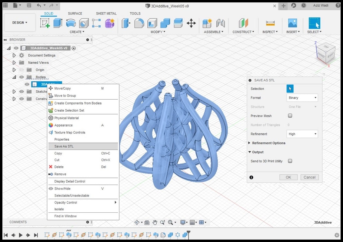This screenshot has height=242, width=343.
Task: Select the Shell tool icon
Action: [x=152, y=23]
